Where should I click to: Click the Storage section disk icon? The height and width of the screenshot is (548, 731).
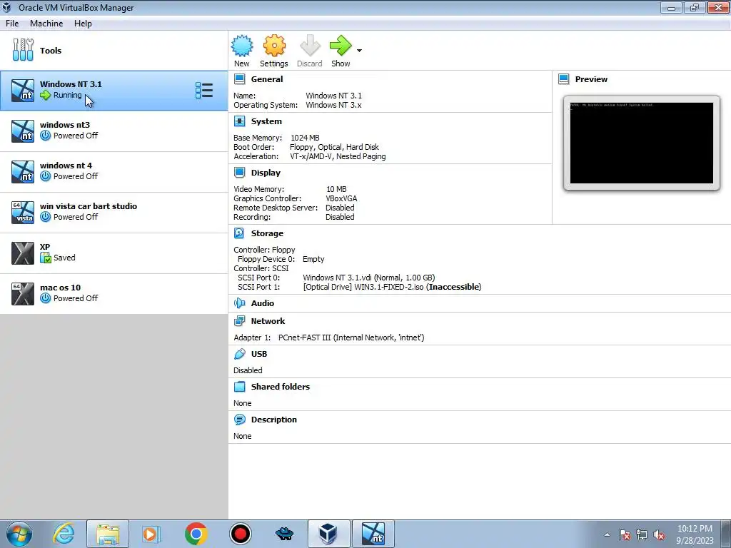(x=239, y=233)
